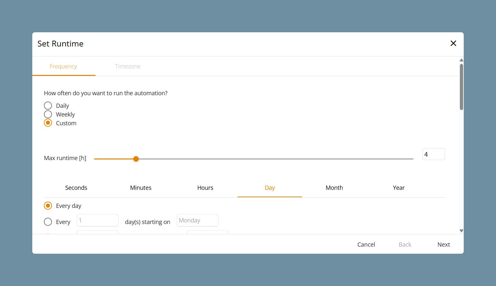The height and width of the screenshot is (286, 496).
Task: Choose the Custom frequency radio button
Action: tap(48, 123)
